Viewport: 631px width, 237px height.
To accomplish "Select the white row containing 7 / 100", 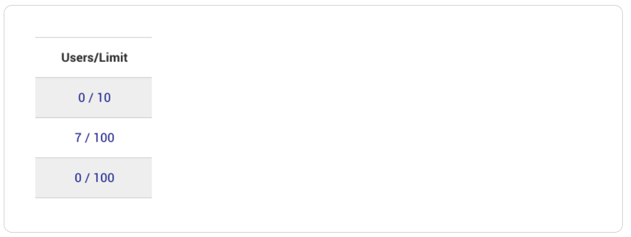I will coord(94,138).
